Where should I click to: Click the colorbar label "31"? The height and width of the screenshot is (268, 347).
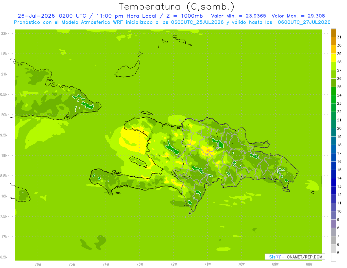[x=339, y=37]
